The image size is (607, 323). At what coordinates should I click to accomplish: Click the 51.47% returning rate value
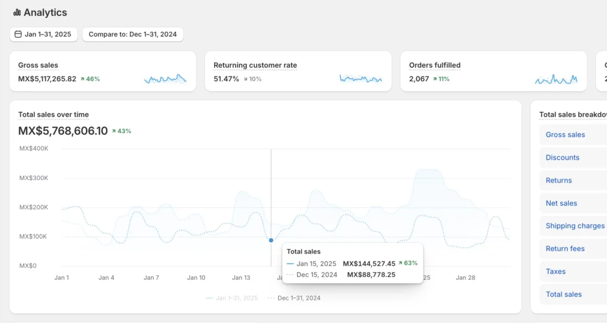[226, 79]
